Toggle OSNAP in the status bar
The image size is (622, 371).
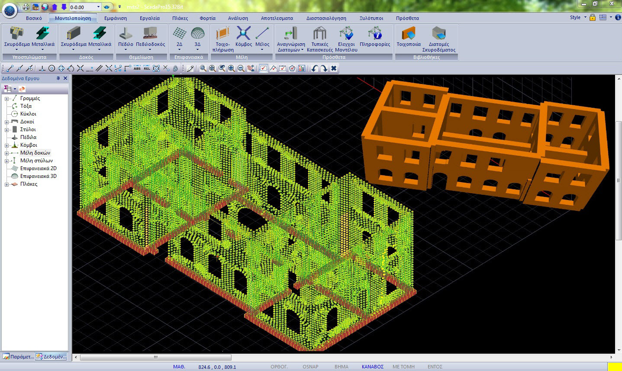click(x=310, y=367)
